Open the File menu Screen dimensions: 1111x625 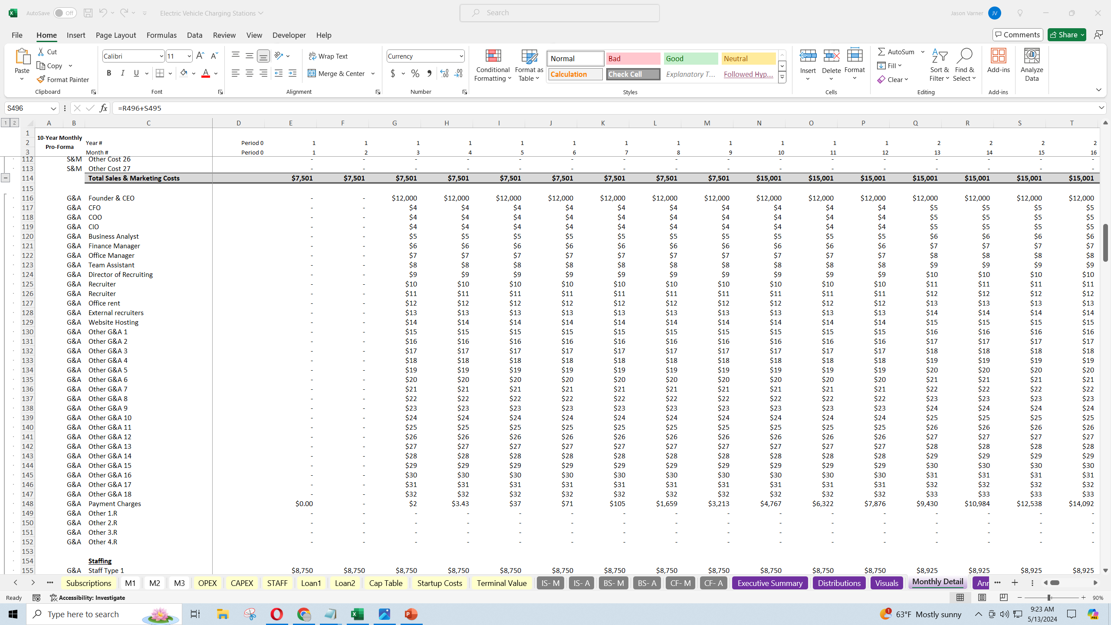pos(17,35)
